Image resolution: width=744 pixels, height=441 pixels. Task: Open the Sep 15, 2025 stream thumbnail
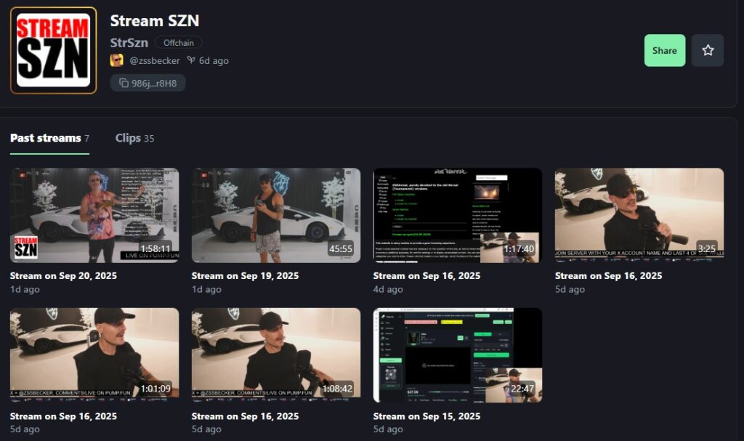click(458, 355)
